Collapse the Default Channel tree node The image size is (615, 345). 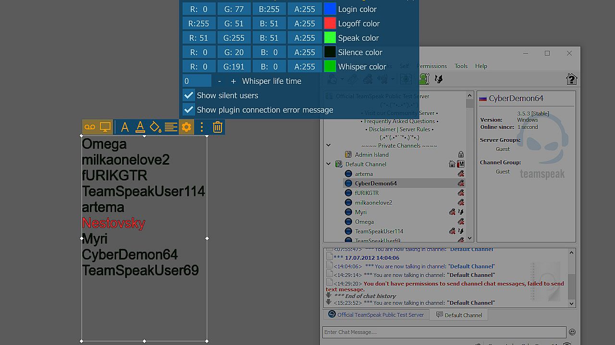tap(329, 164)
